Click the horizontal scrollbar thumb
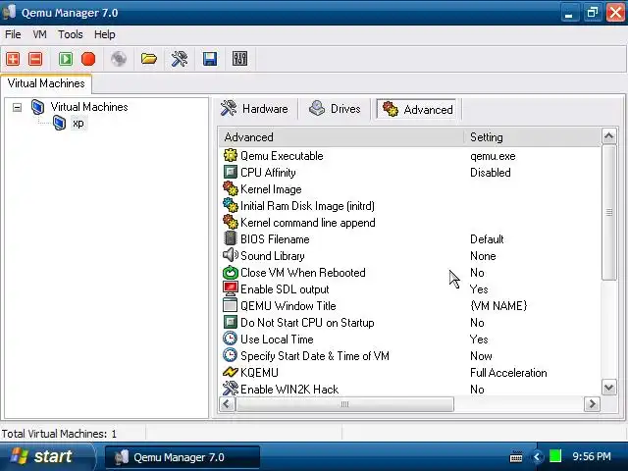 (x=344, y=404)
